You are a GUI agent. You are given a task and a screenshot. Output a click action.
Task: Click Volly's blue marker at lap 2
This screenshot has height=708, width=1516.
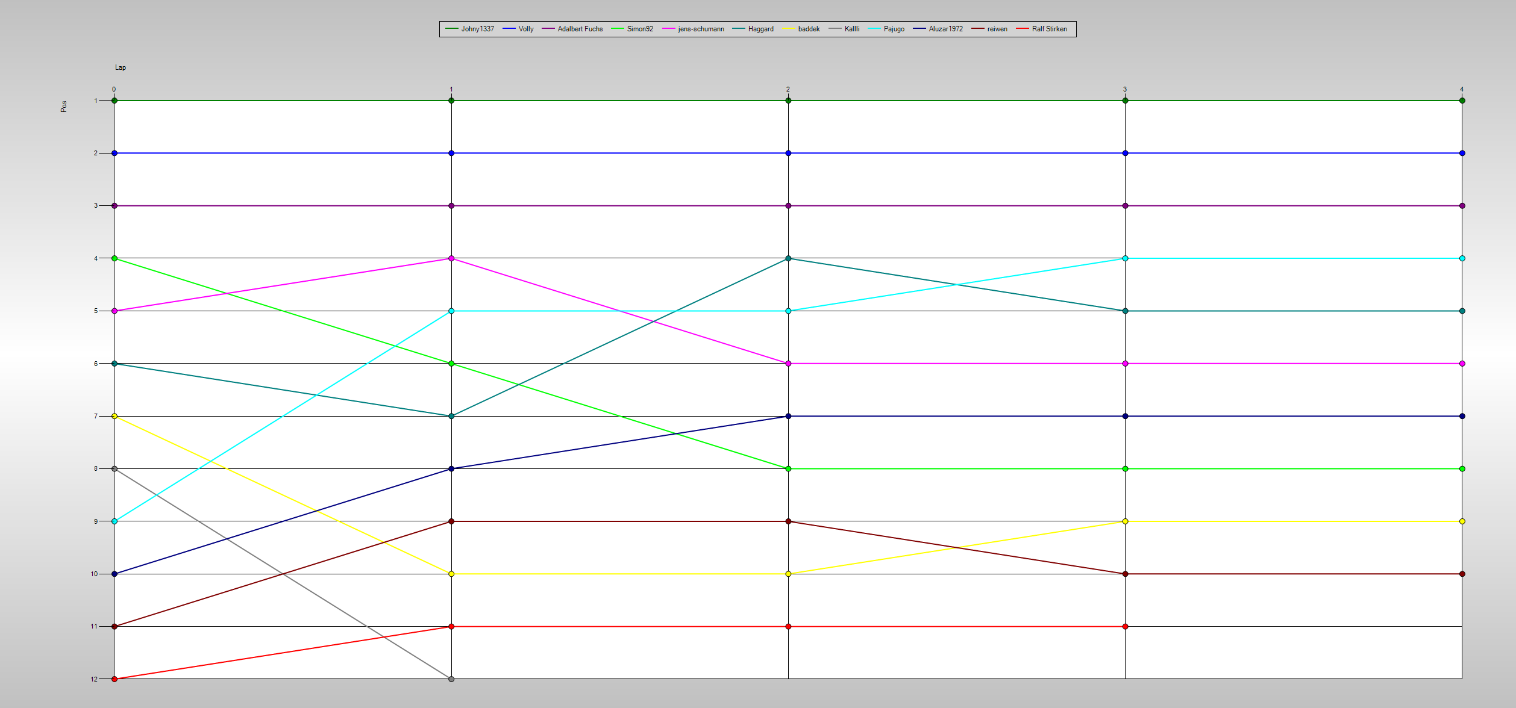coord(788,153)
